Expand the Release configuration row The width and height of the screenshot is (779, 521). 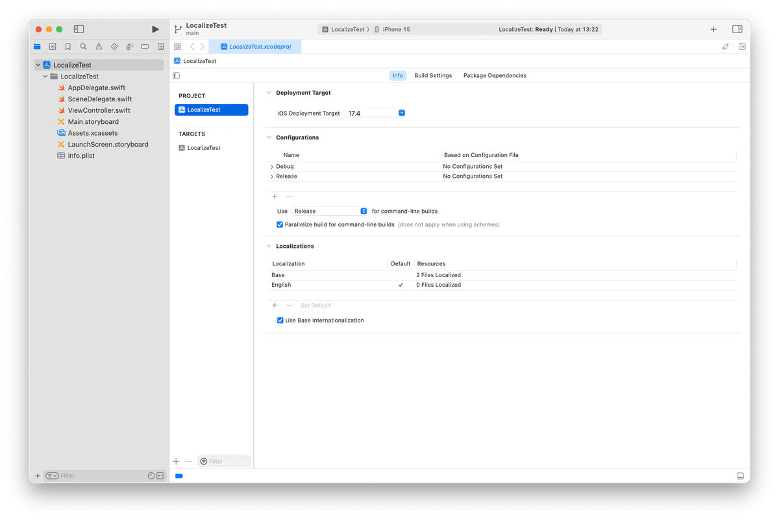(272, 176)
